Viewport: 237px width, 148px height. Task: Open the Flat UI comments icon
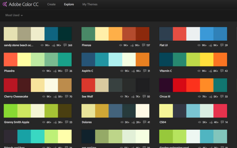tap(222, 45)
